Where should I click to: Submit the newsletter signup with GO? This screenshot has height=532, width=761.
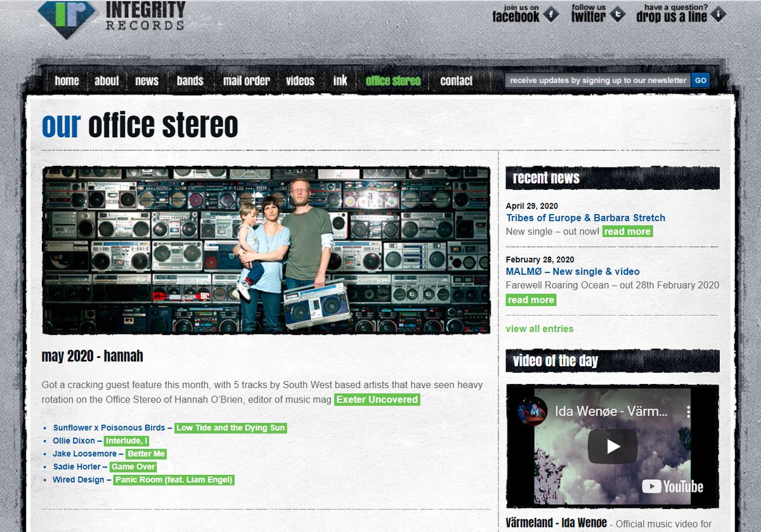point(700,81)
